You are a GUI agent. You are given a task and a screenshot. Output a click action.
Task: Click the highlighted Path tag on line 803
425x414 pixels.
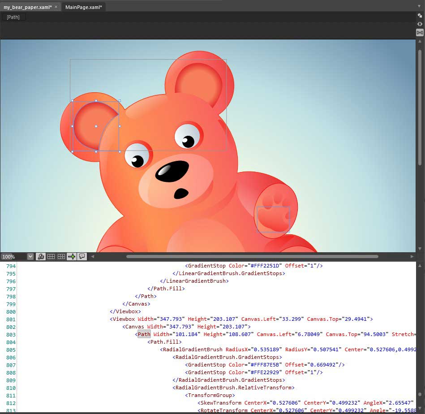pyautogui.click(x=144, y=334)
